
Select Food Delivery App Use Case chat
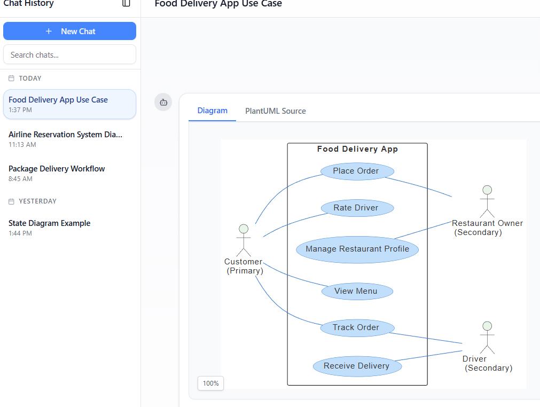pyautogui.click(x=58, y=100)
